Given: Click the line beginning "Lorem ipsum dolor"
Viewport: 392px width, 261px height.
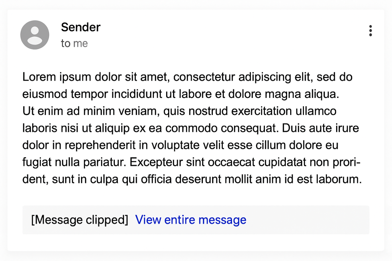Looking at the screenshot, I should [x=187, y=77].
